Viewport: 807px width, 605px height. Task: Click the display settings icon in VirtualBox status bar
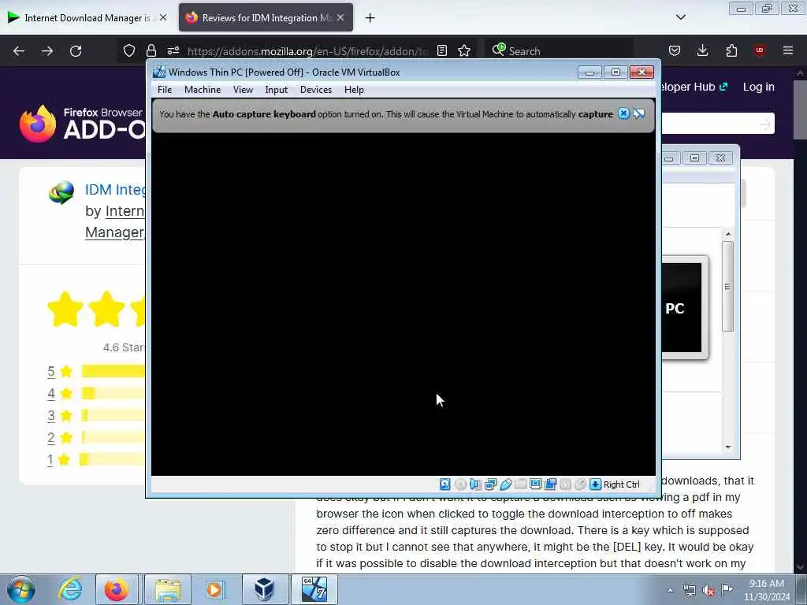535,484
